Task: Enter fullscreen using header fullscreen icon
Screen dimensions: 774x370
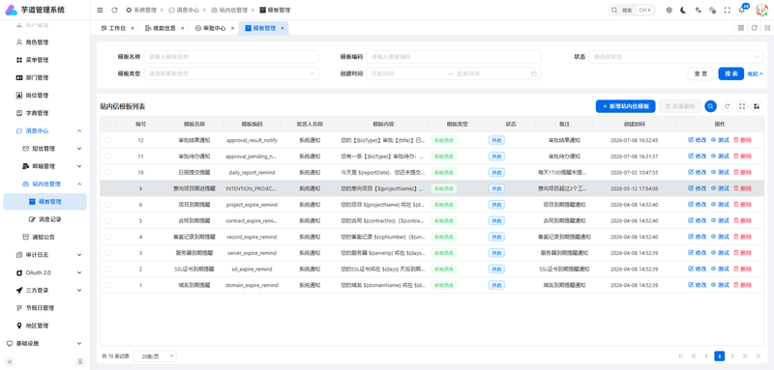Action: pos(728,10)
